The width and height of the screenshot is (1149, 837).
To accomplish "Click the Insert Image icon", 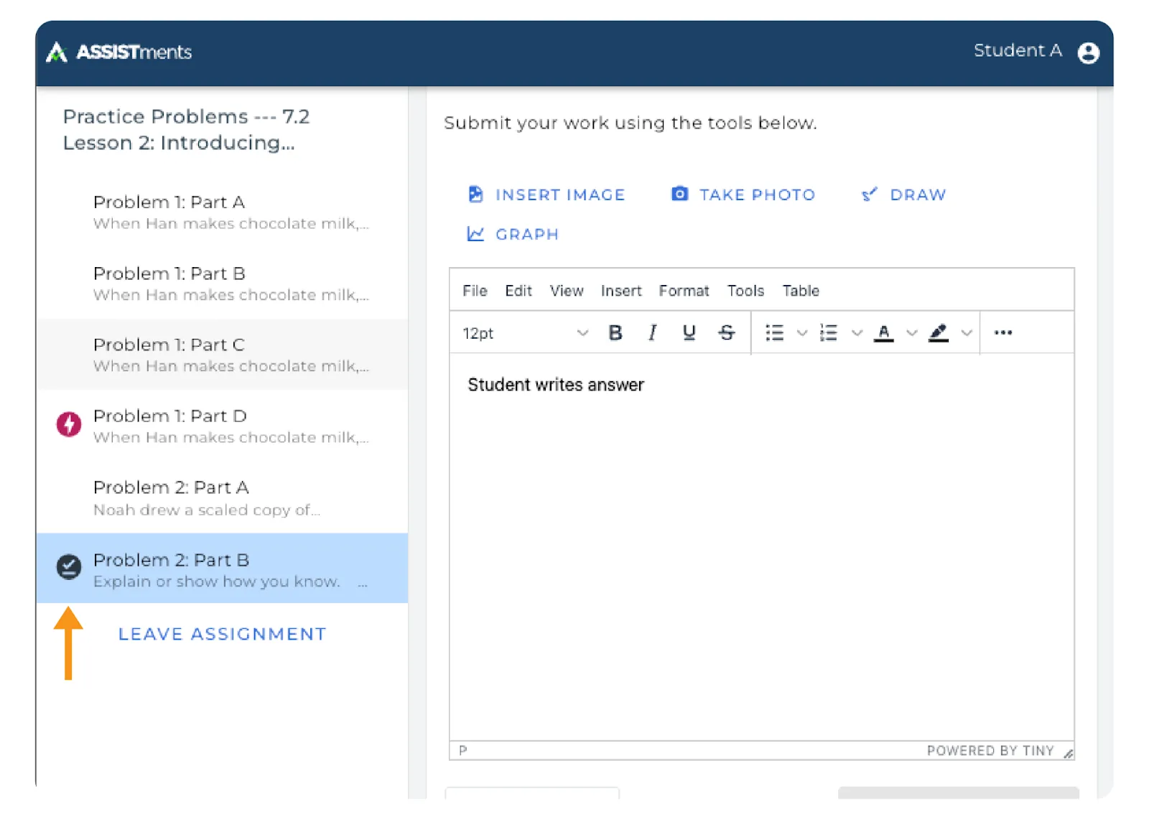I will (x=475, y=195).
